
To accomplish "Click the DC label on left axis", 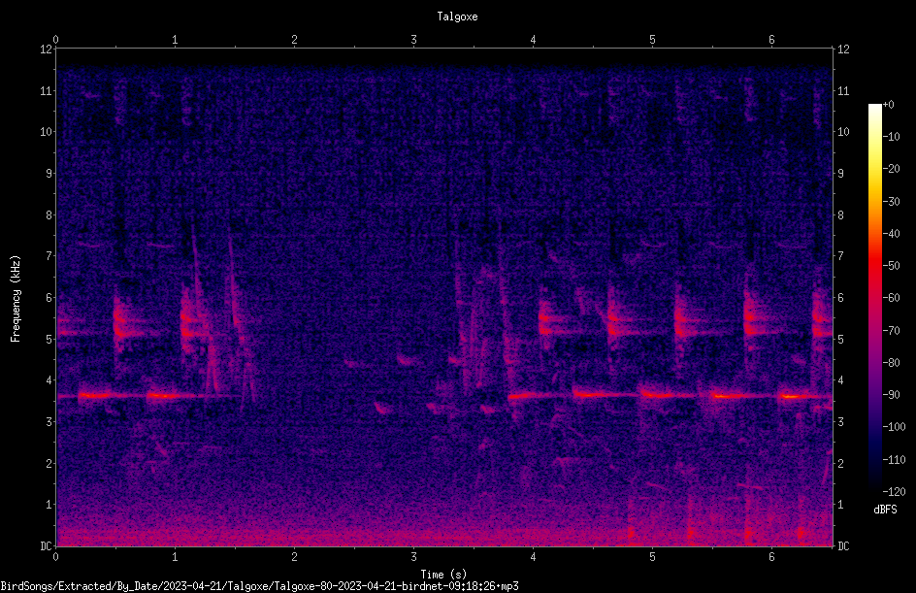I will pyautogui.click(x=46, y=546).
